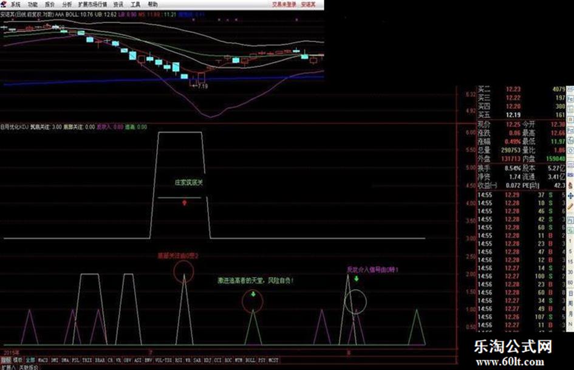The height and width of the screenshot is (370, 574).
Task: Select the 5-minute period button
Action: [570, 252]
